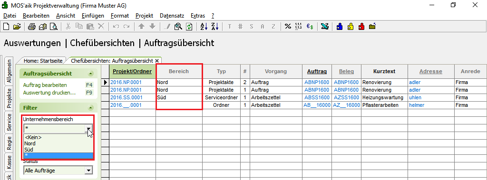This screenshot has height=180, width=487.
Task: Sort descending with the Z-A icon
Action: [214, 27]
